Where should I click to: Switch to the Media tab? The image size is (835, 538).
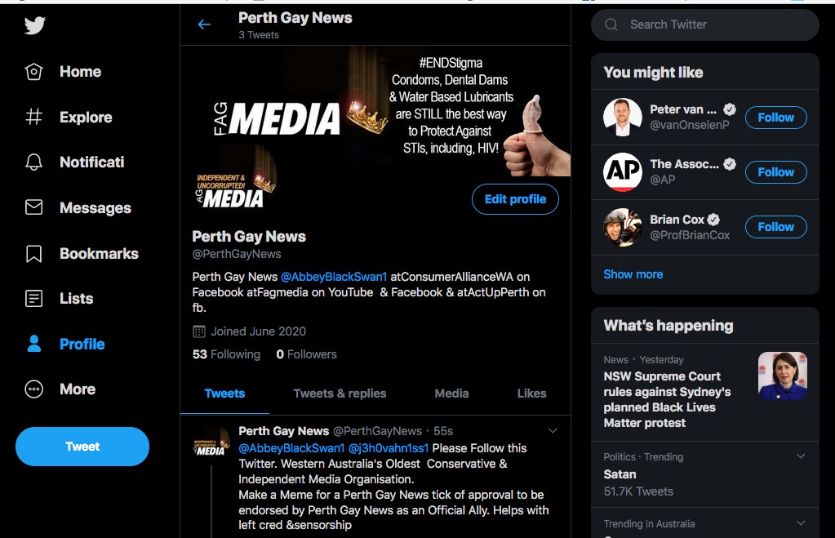451,393
